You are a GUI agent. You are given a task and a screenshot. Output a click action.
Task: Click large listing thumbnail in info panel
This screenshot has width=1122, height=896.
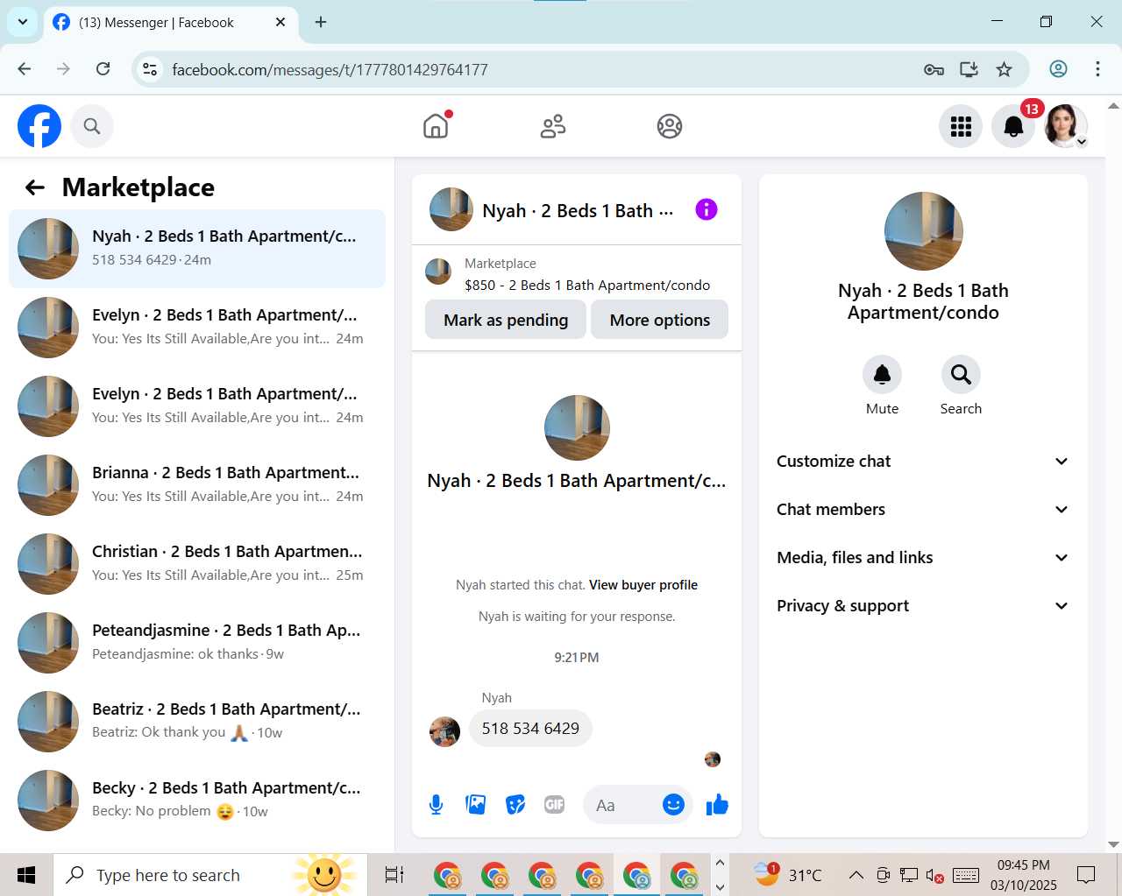(924, 231)
